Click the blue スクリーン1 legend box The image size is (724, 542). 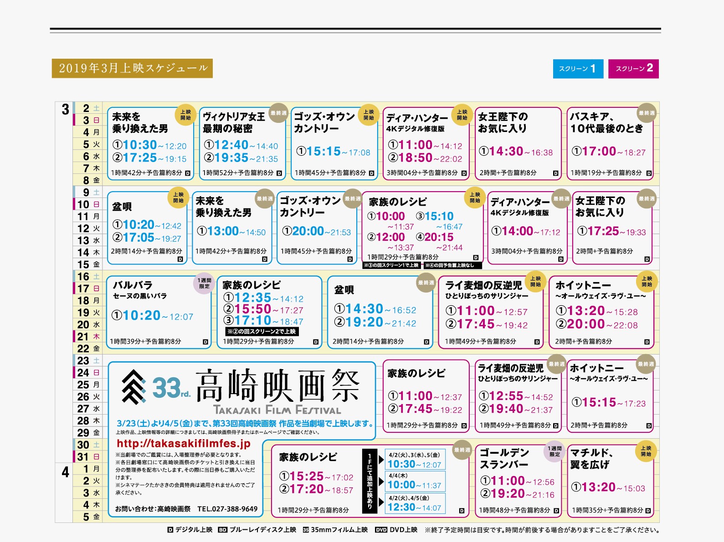click(x=578, y=69)
